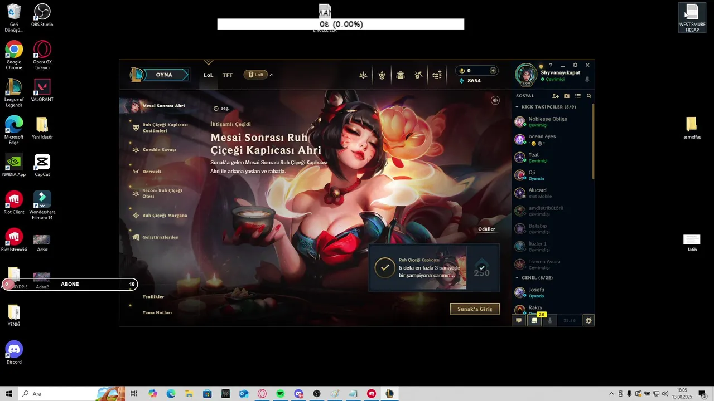Switch to the TFT tab
The height and width of the screenshot is (401, 714).
pos(228,75)
